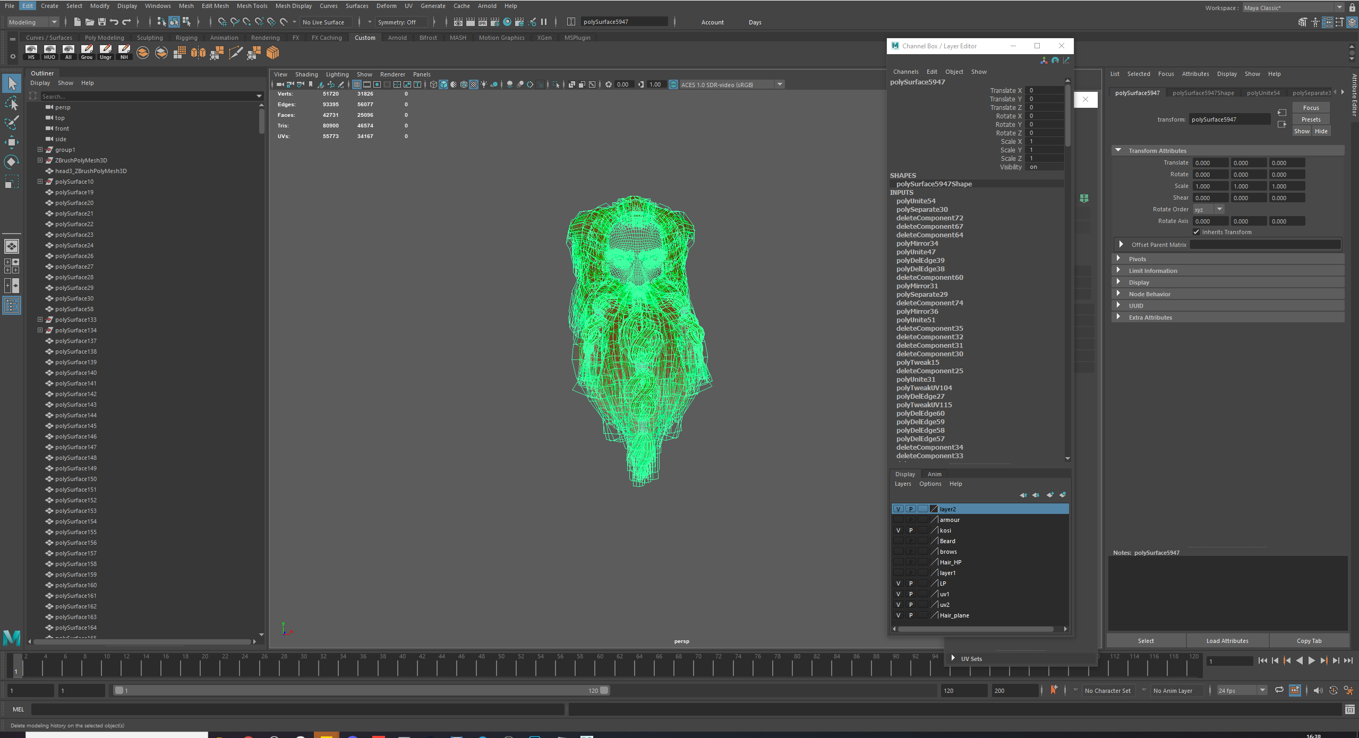Viewport: 1359px width, 738px height.
Task: Expand group1 in the Outliner
Action: coord(40,150)
